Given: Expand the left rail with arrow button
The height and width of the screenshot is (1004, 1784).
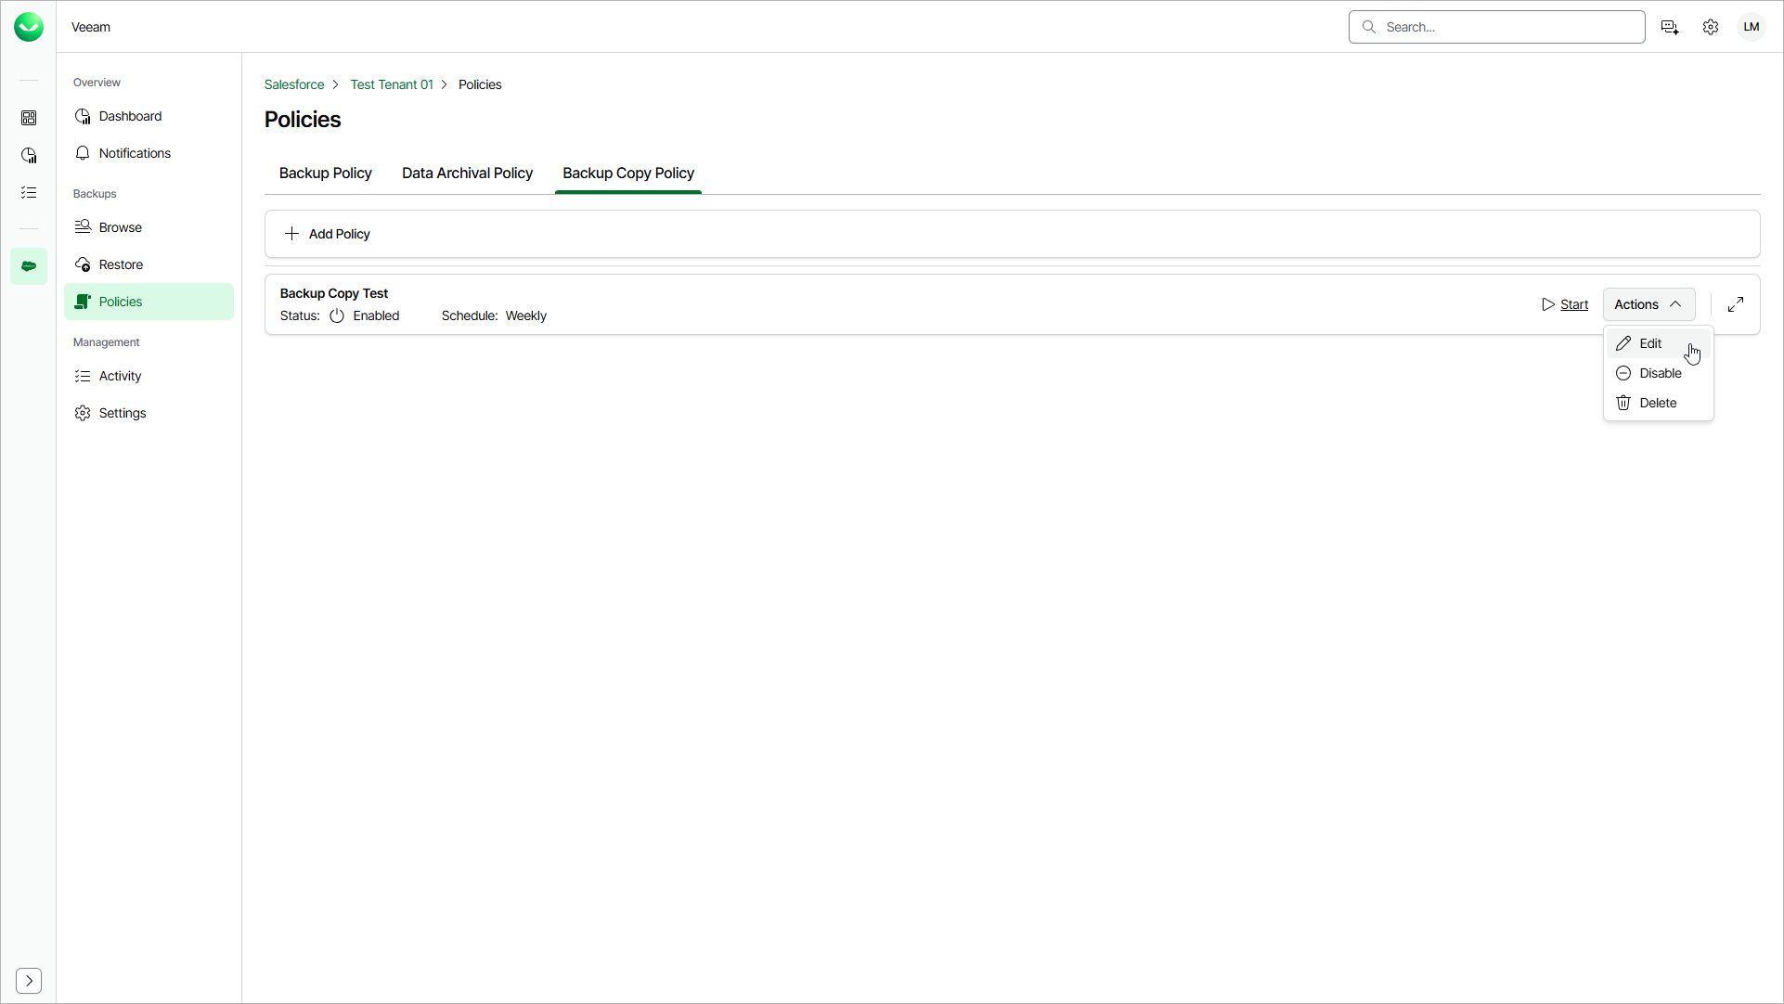Looking at the screenshot, I should 29,981.
